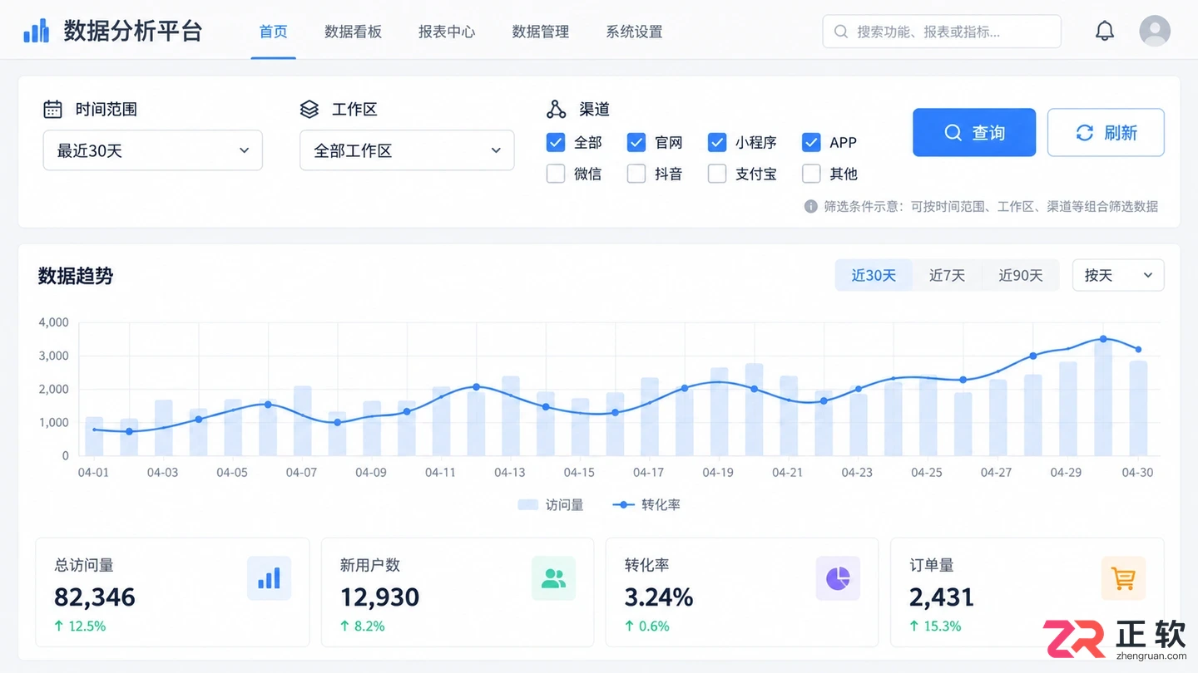Click the 查询 button
Viewport: 1198px width, 673px height.
point(974,132)
